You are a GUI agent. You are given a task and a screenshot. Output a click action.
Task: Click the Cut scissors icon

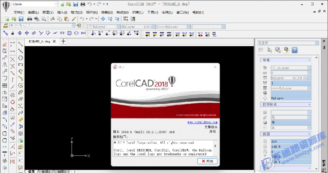(53, 19)
